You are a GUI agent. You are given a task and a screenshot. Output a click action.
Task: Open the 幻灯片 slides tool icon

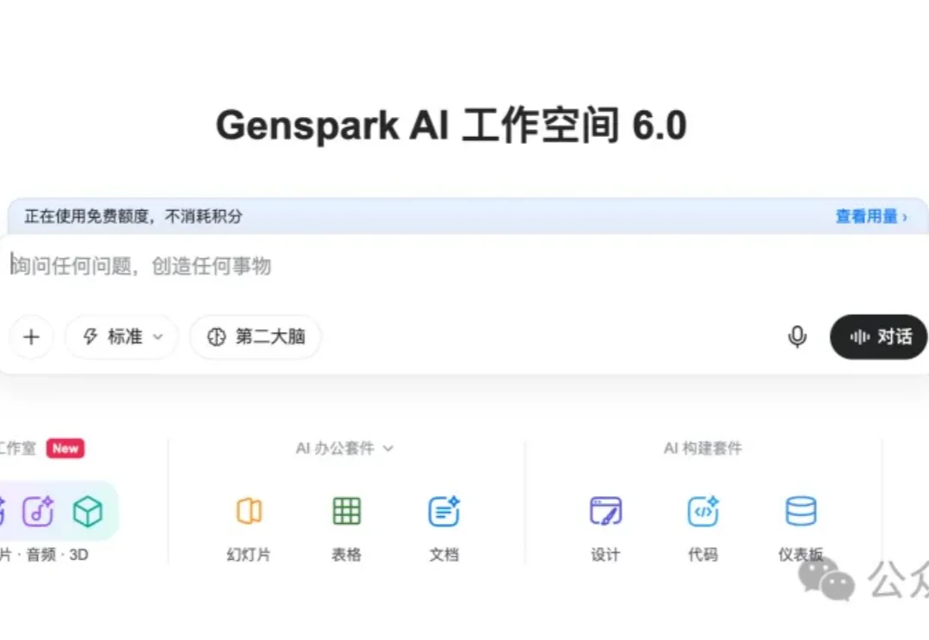[249, 511]
